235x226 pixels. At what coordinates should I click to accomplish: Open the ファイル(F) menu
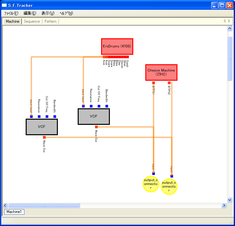(11, 13)
